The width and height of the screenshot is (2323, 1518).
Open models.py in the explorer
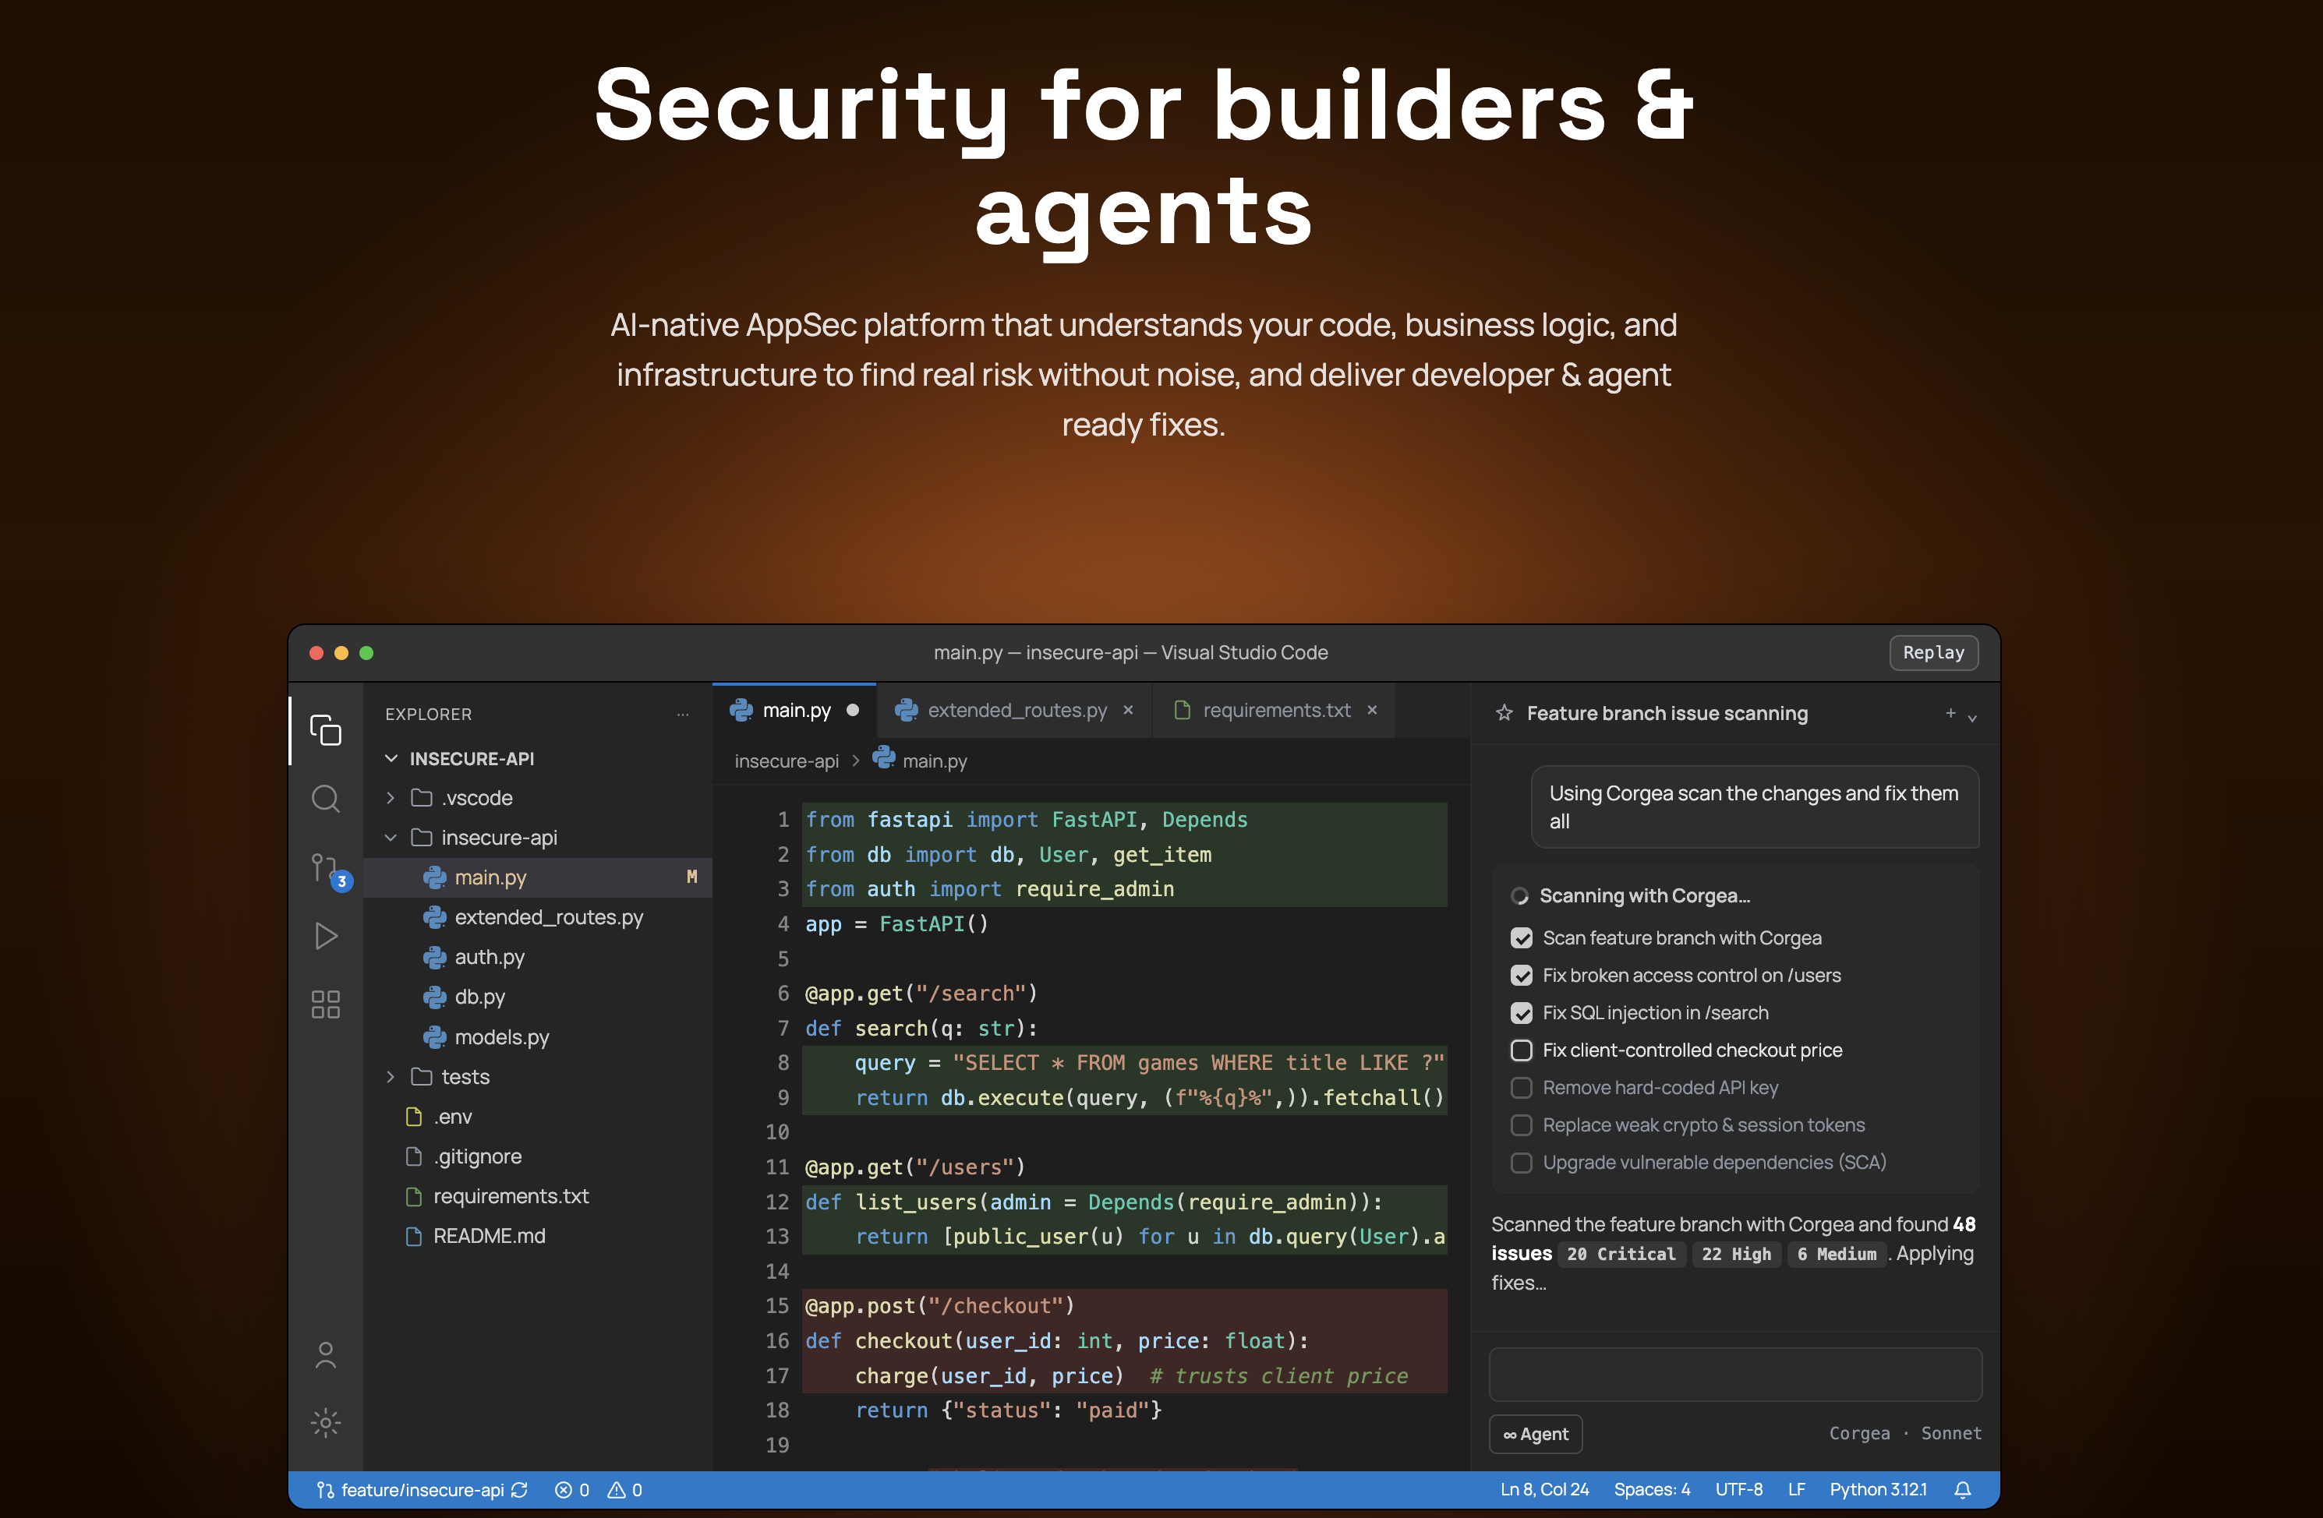tap(538, 1037)
